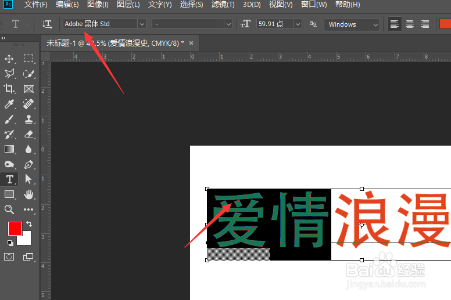451x300 pixels.
Task: Close the 未标题-1 document tab
Action: point(191,43)
